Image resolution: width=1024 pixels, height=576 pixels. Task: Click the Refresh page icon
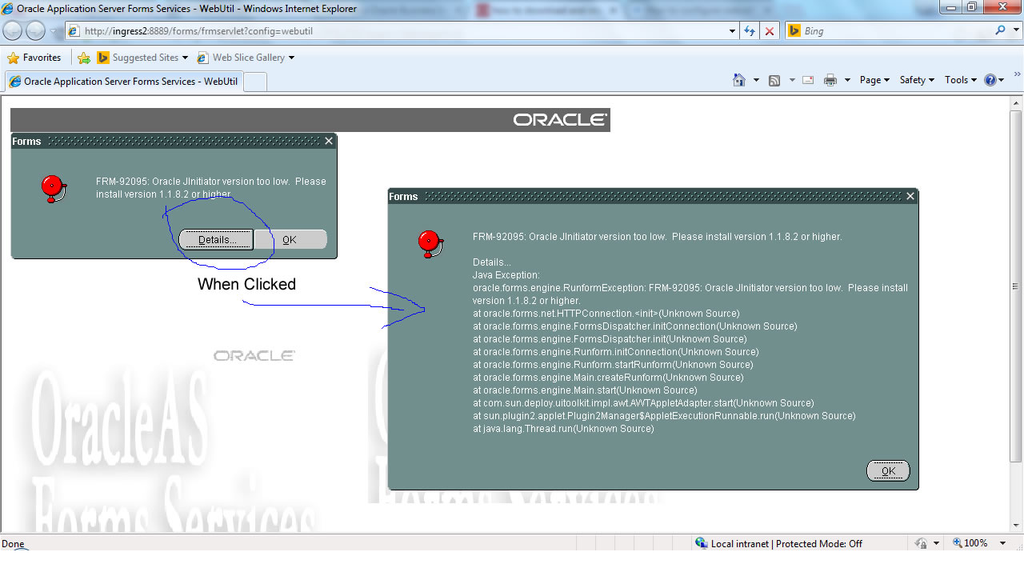(750, 31)
